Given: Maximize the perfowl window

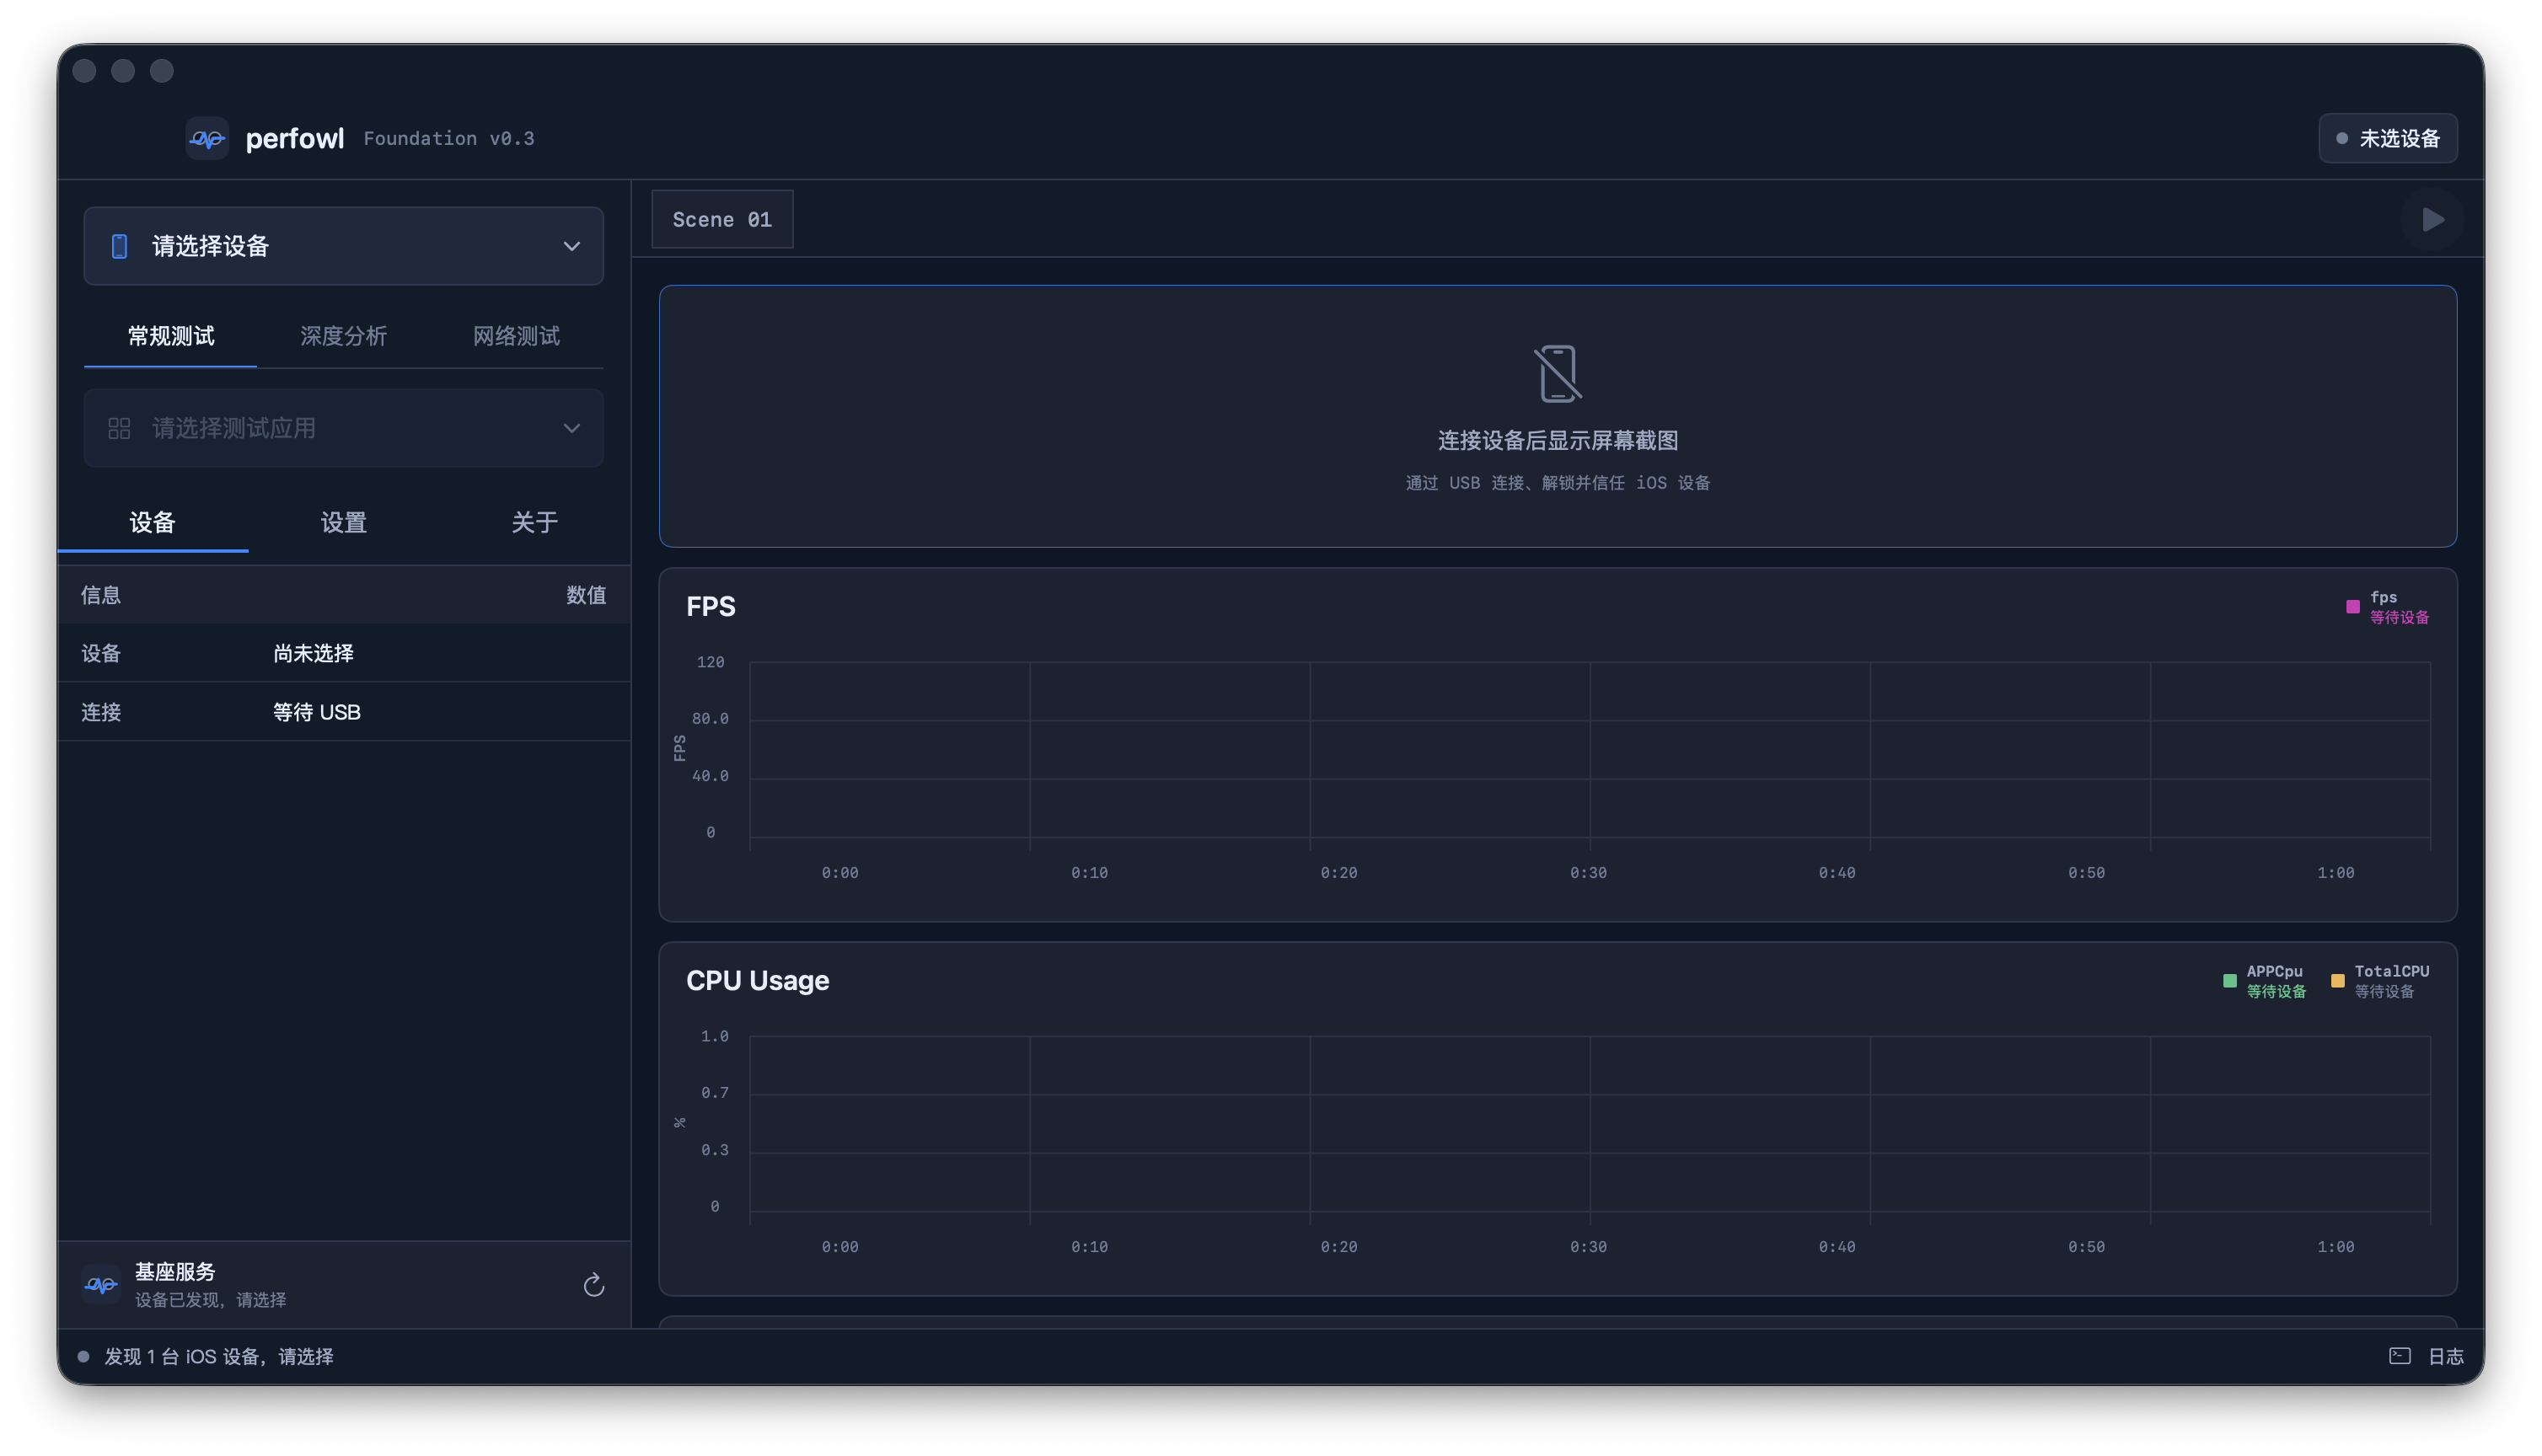Looking at the screenshot, I should (x=162, y=71).
